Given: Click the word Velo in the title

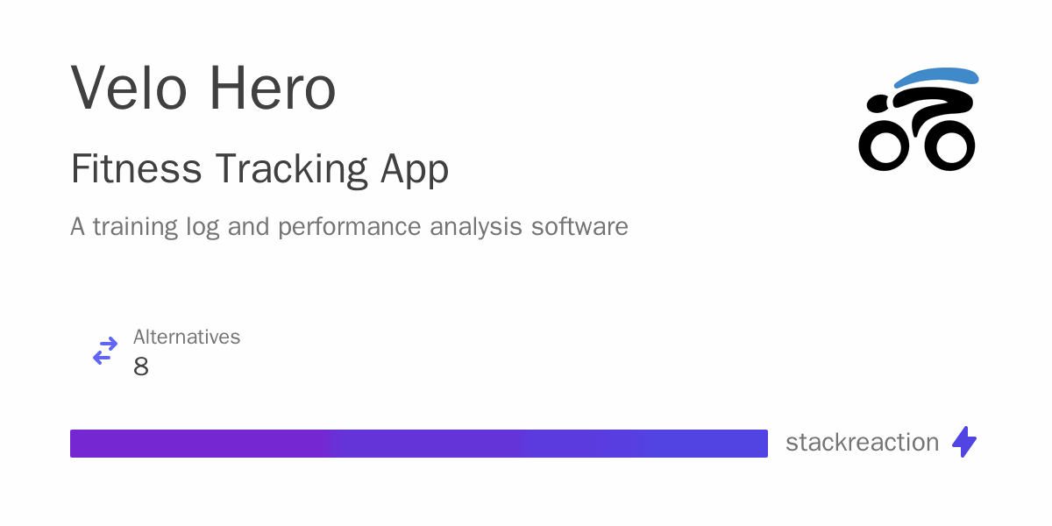Looking at the screenshot, I should pos(131,89).
